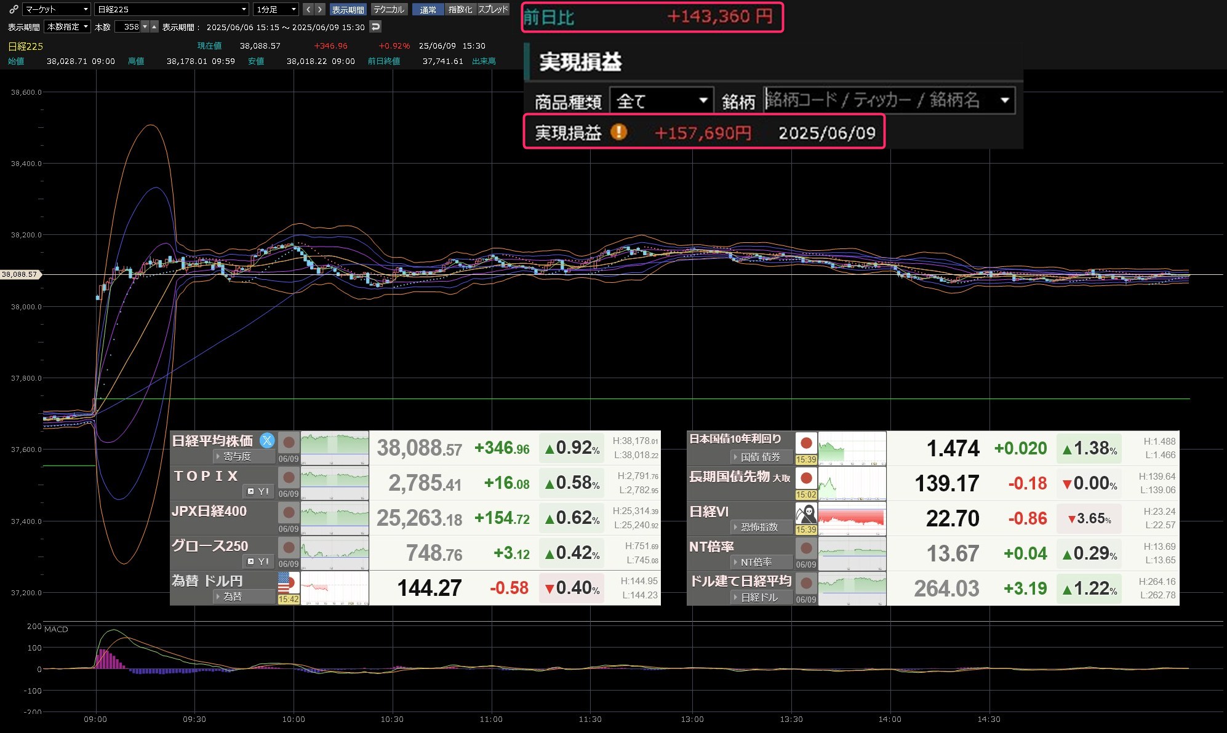Click the Japan flag icon for JPX日経400
Screen dimensions: 1227x733
point(289,513)
